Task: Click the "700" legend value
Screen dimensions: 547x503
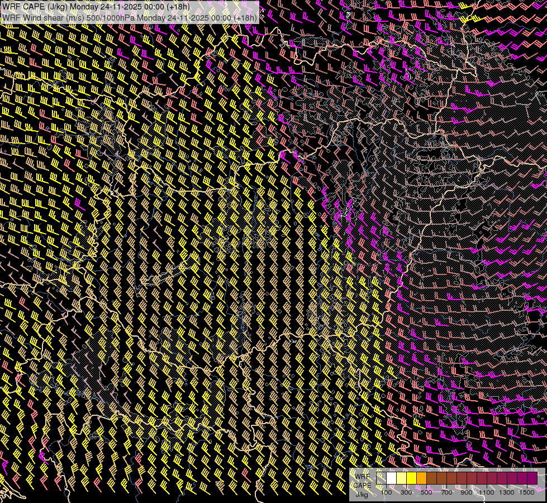Action: [x=446, y=492]
